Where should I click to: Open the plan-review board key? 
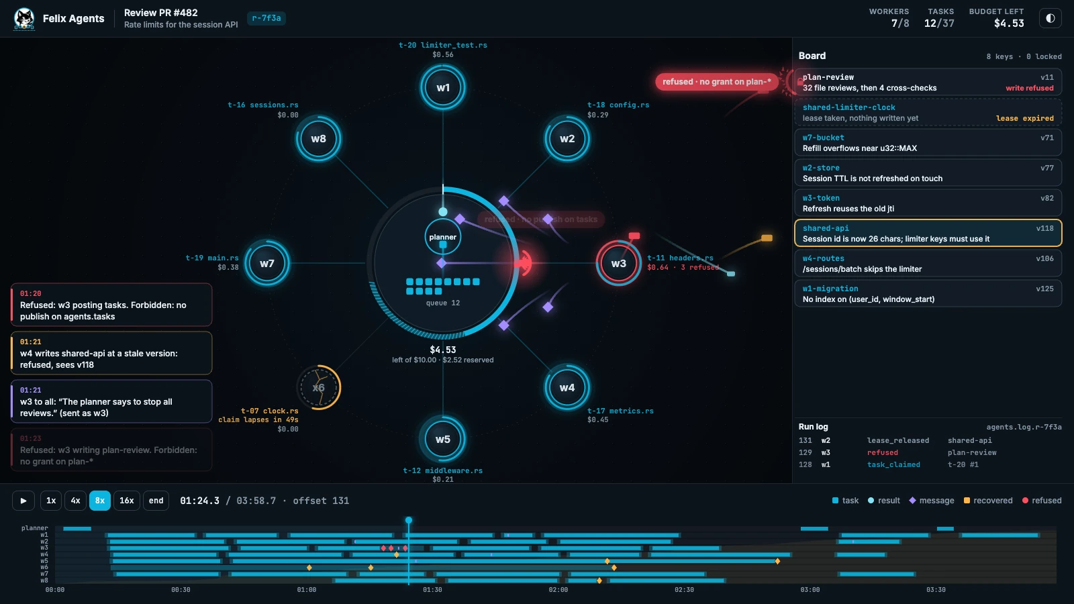tap(928, 82)
